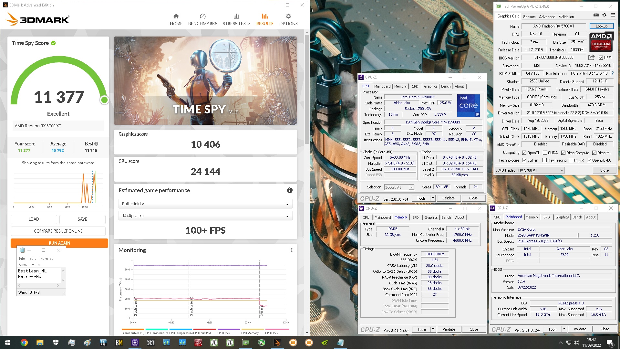Open the GPU selector dropdown in GPU-Z
The image size is (620, 349).
pyautogui.click(x=530, y=170)
